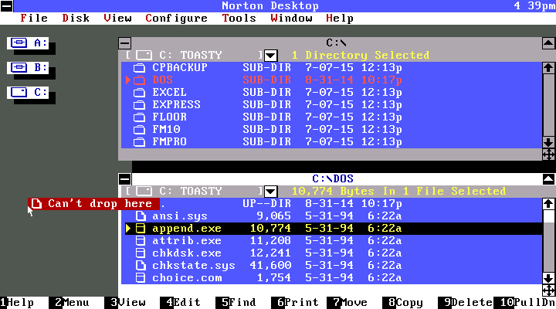Select the EXPRESS directory name
Image resolution: width=556 pixels, height=309 pixels.
click(x=176, y=104)
